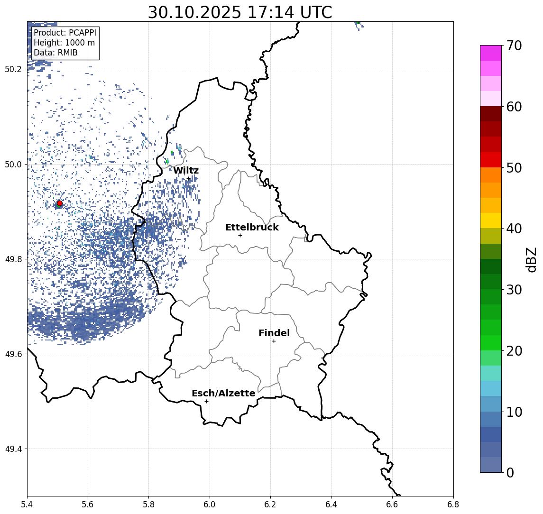Click the cross marker below Esch/Alzette

(x=206, y=402)
